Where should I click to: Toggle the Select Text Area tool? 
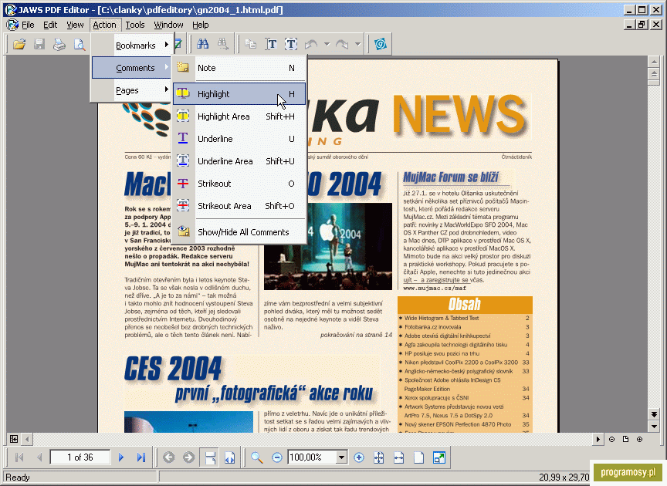291,44
